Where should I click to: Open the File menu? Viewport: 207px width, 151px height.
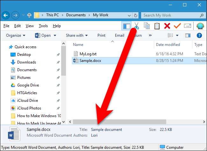point(6,26)
